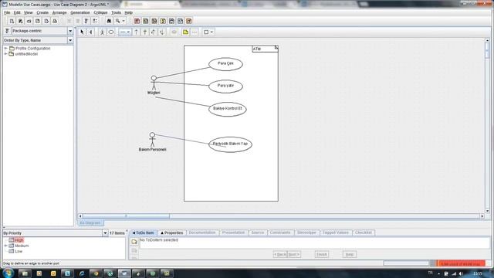This screenshot has width=494, height=278.
Task: Open the Arrange menu
Action: (59, 12)
